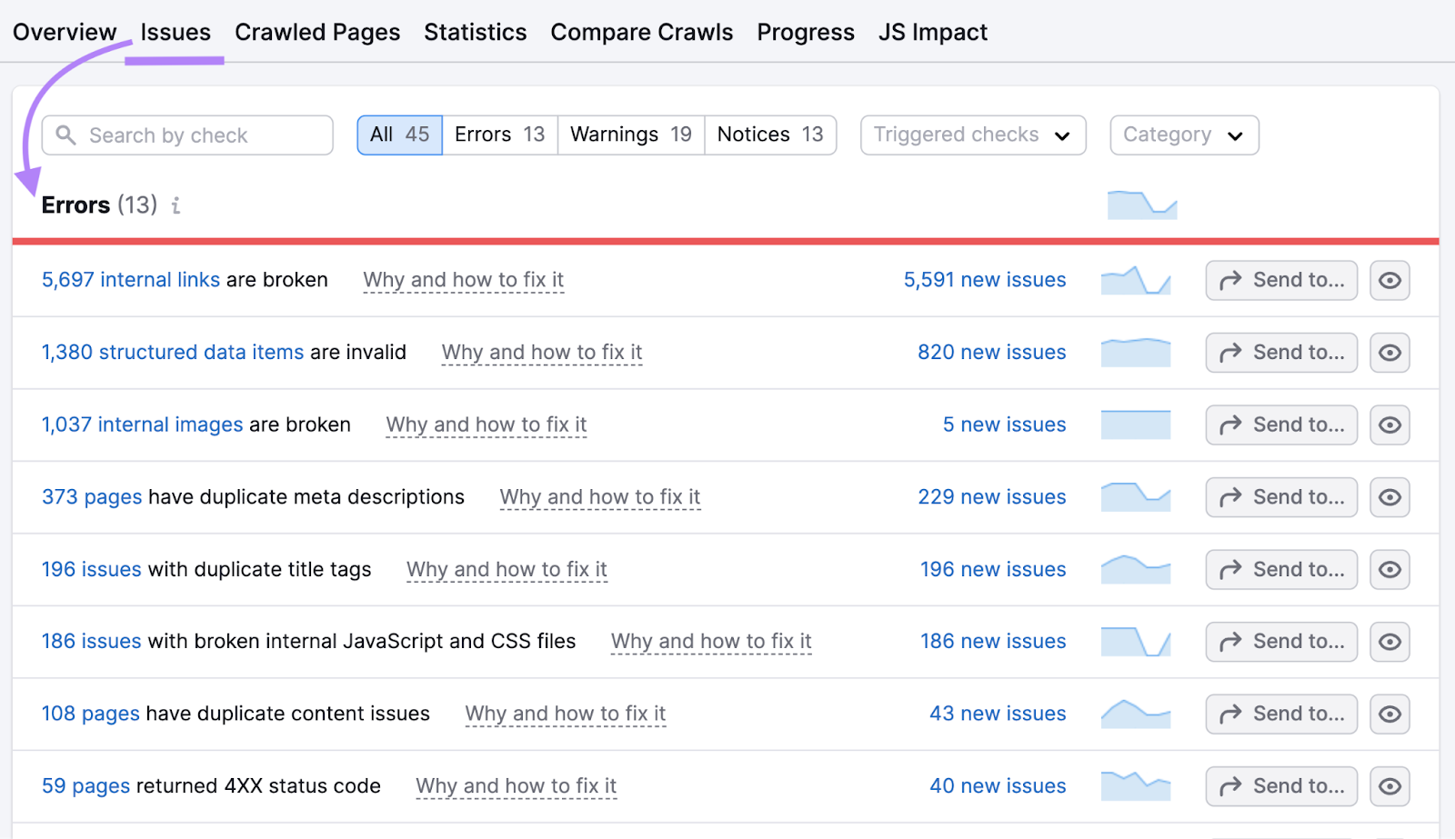
Task: Click Send to for duplicate title tags
Action: 1281,569
